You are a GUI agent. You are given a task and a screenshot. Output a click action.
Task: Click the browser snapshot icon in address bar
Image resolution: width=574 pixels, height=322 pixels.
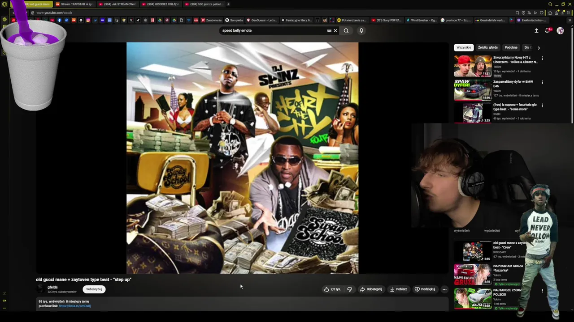click(x=517, y=13)
